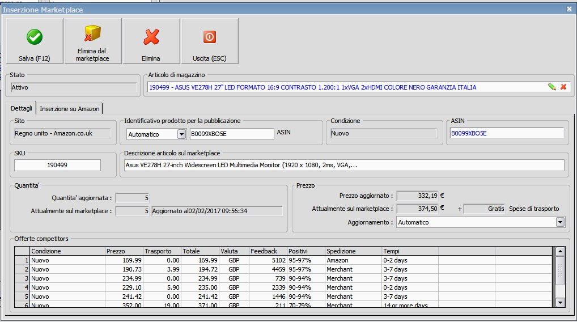Click the Feedback column header
Viewport: 577px width, 322px height.
coord(268,251)
